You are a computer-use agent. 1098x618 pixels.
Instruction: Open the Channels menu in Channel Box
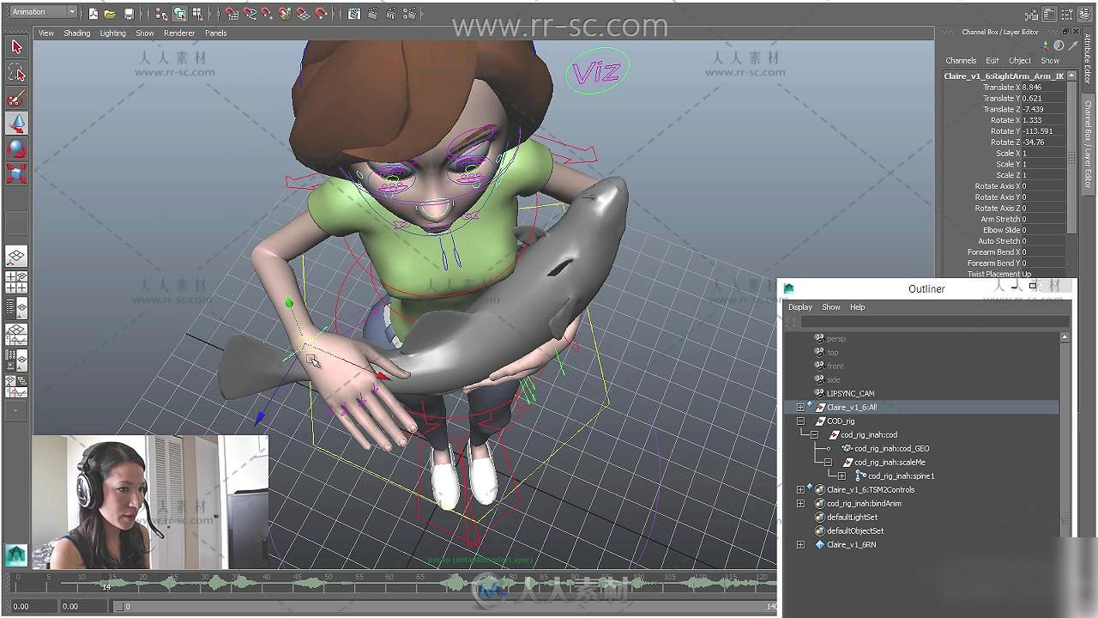click(961, 61)
